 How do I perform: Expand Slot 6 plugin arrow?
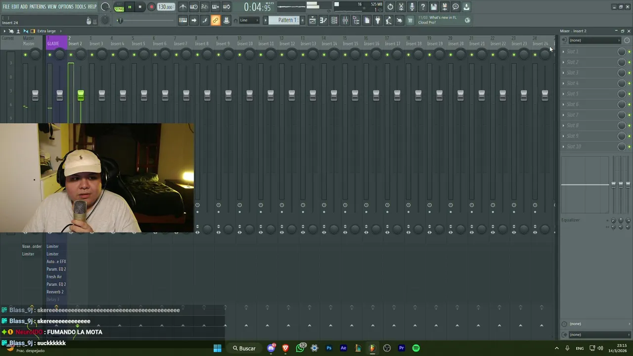pyautogui.click(x=563, y=104)
